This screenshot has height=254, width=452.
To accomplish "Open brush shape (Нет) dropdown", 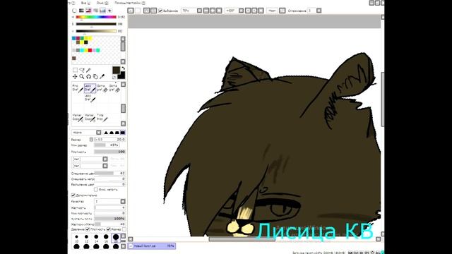I will (105, 159).
